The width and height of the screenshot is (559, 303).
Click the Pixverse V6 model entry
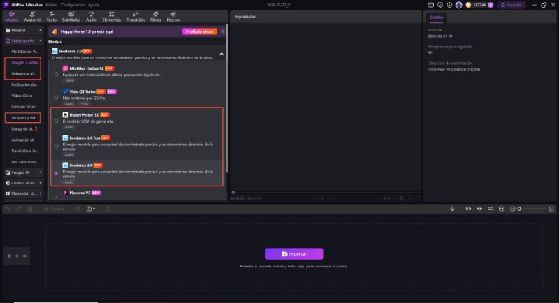coord(138,193)
